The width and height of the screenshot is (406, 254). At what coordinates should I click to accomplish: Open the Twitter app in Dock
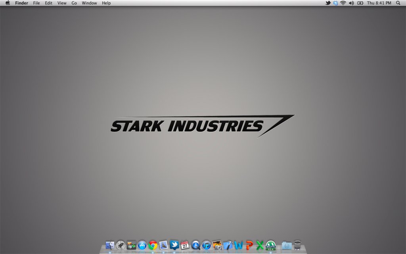(174, 244)
